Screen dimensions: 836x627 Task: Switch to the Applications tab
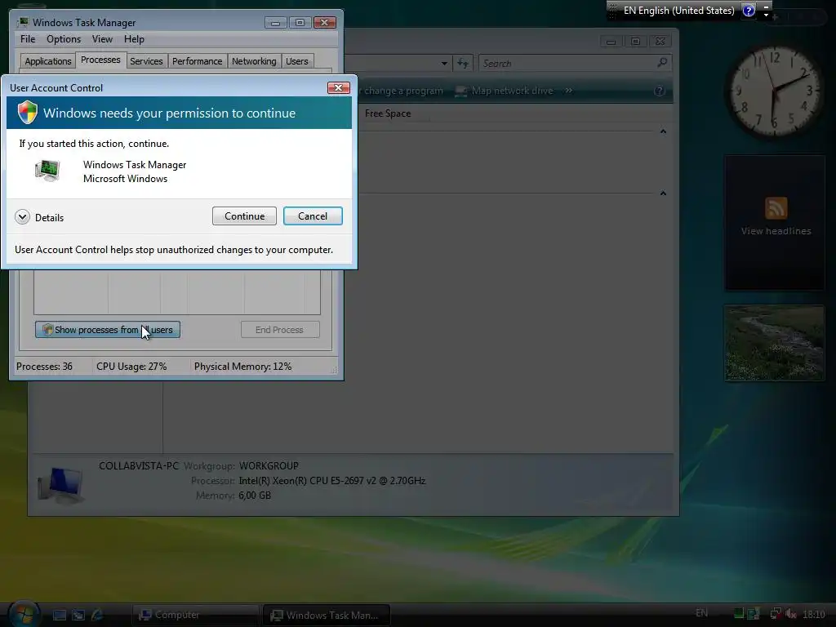[x=48, y=61]
